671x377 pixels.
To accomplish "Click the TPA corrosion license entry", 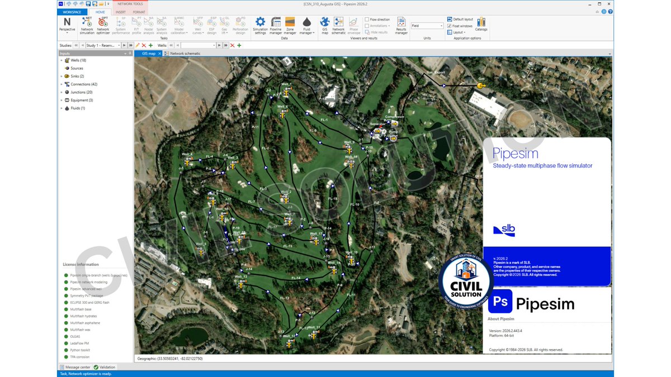I will [x=77, y=357].
